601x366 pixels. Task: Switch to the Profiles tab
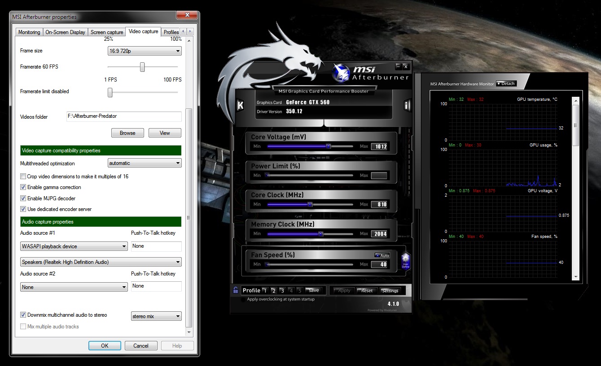pyautogui.click(x=171, y=32)
